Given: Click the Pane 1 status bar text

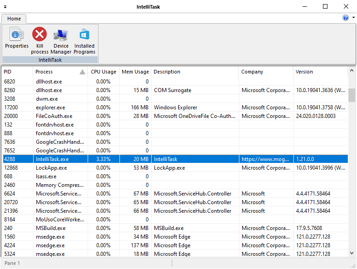Looking at the screenshot, I should coord(12,263).
